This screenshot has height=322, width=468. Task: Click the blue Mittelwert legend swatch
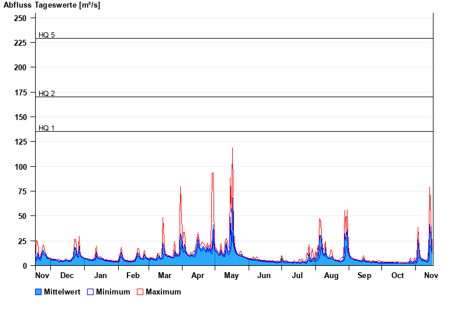coord(38,292)
